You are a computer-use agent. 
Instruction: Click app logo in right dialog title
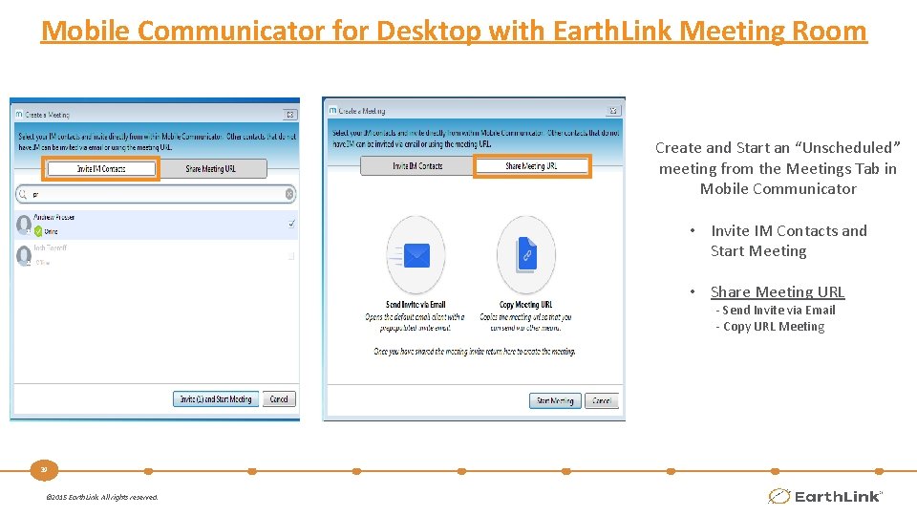[332, 110]
